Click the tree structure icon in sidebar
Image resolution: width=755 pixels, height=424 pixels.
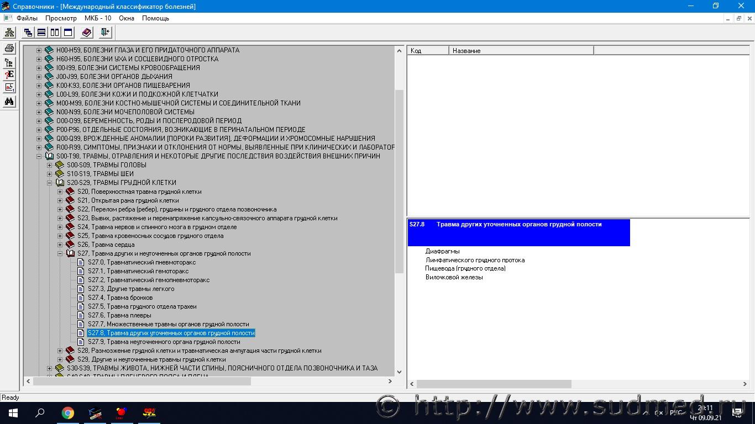9,62
